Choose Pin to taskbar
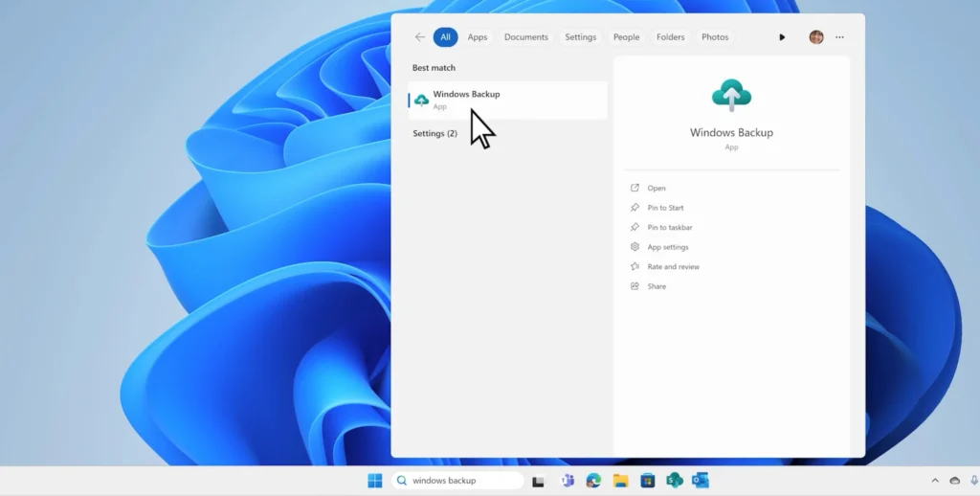The height and width of the screenshot is (496, 980). [x=669, y=227]
